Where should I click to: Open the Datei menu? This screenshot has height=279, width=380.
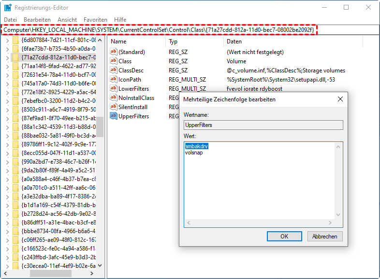coord(11,20)
